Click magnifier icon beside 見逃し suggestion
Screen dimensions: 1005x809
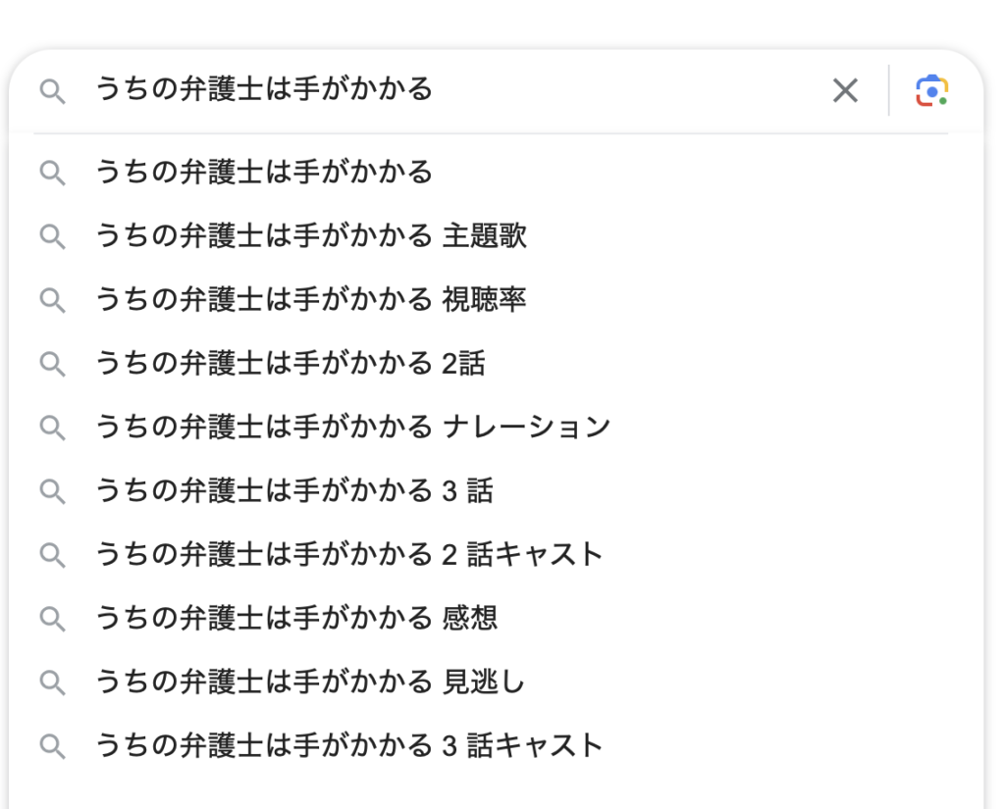pos(52,682)
